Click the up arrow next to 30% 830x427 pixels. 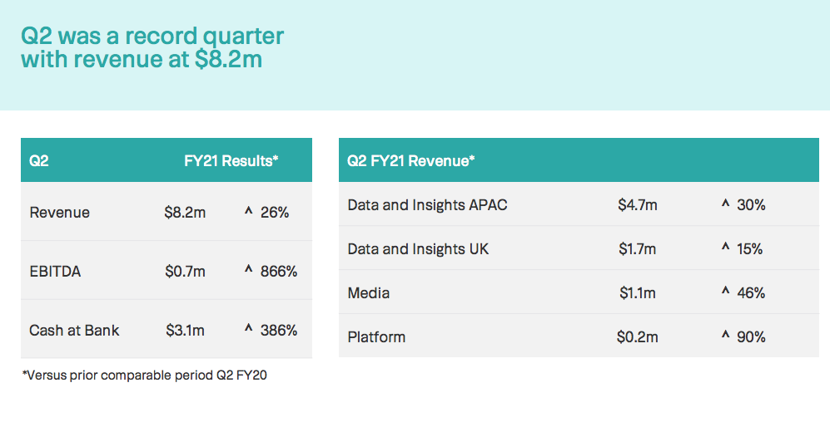pos(725,203)
